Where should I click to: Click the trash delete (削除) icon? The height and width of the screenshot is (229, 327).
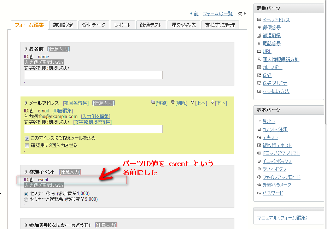(173, 102)
